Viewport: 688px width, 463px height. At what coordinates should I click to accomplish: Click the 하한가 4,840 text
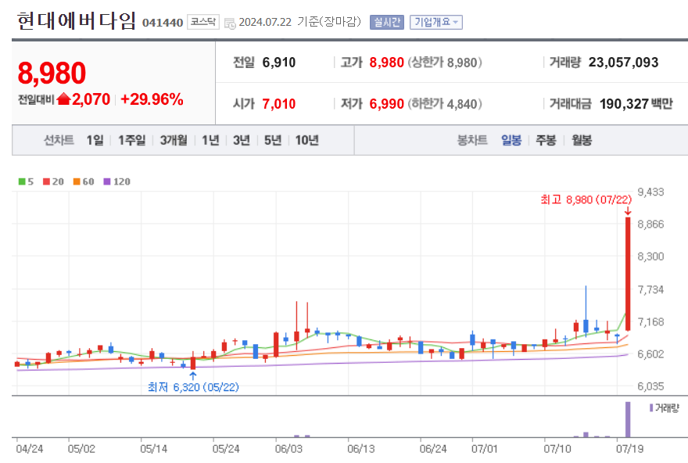(x=445, y=104)
